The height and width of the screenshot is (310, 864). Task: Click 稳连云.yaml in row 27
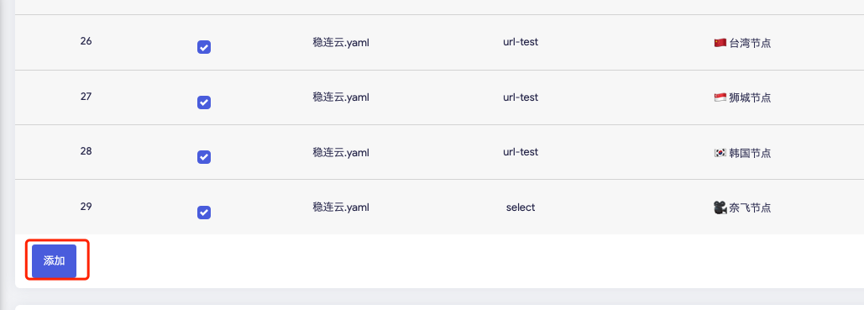point(341,97)
